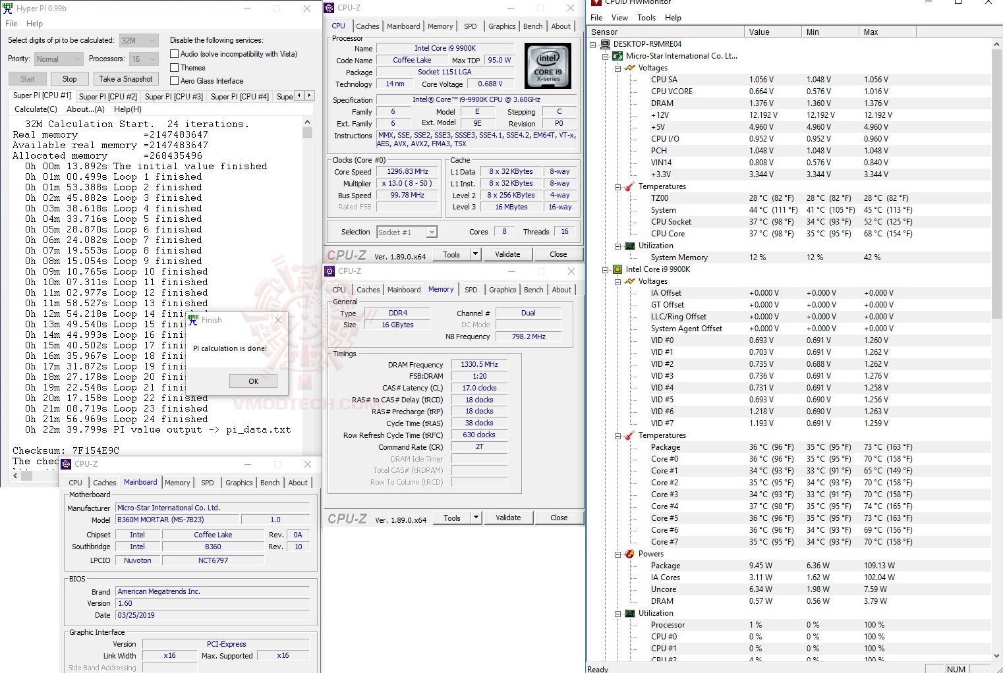Click CPU-Z icon in the Memory tab window title
The width and height of the screenshot is (1003, 673).
(330, 271)
